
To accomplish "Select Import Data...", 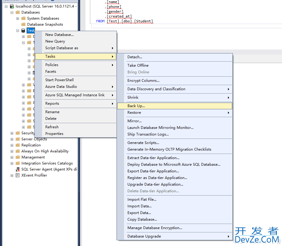I will point(175,206).
